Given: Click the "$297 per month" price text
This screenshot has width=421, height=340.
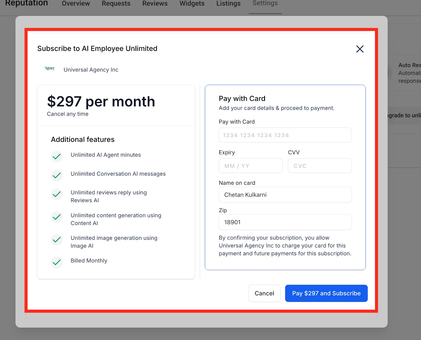Looking at the screenshot, I should 101,102.
